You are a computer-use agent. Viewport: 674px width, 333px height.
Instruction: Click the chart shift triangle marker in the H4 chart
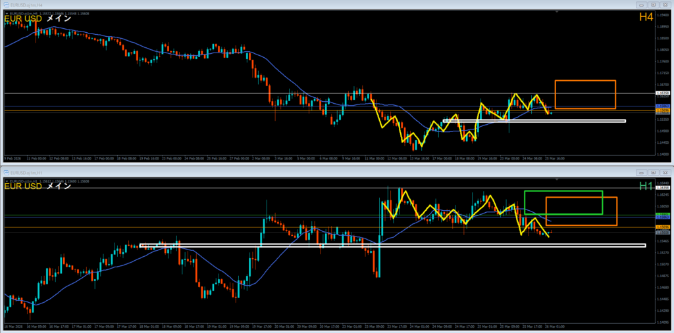pyautogui.click(x=557, y=12)
